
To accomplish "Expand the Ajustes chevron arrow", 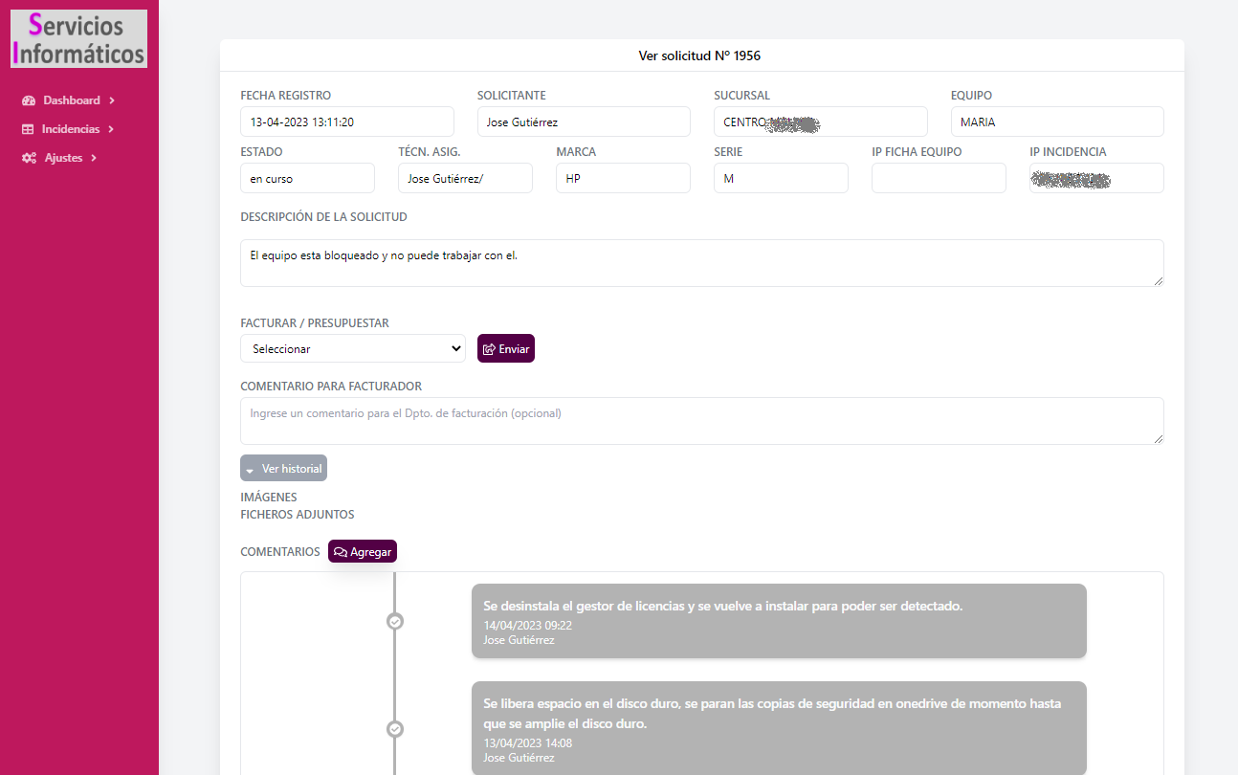I will coord(94,158).
